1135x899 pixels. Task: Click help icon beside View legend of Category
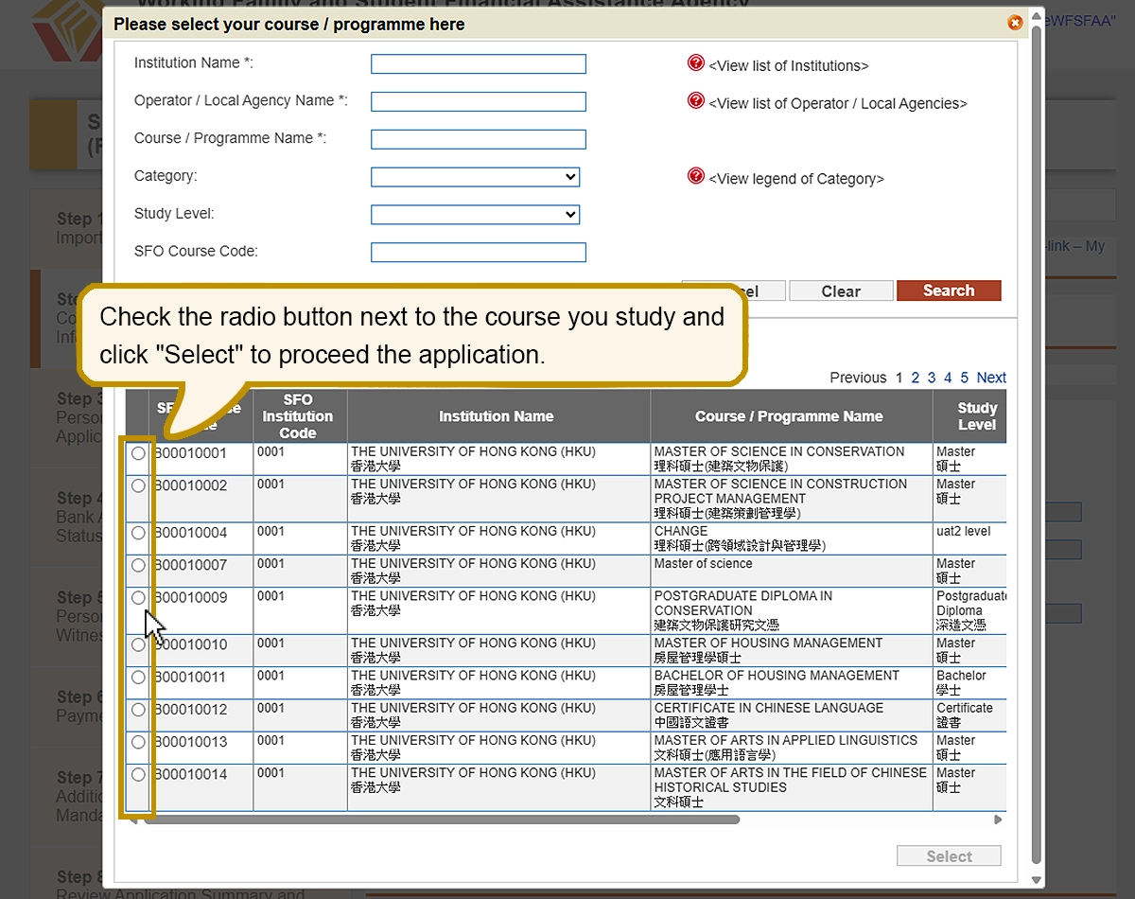coord(696,176)
